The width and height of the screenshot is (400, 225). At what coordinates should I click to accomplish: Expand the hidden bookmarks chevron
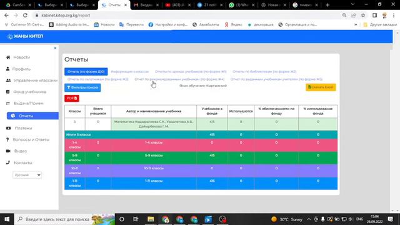click(356, 25)
